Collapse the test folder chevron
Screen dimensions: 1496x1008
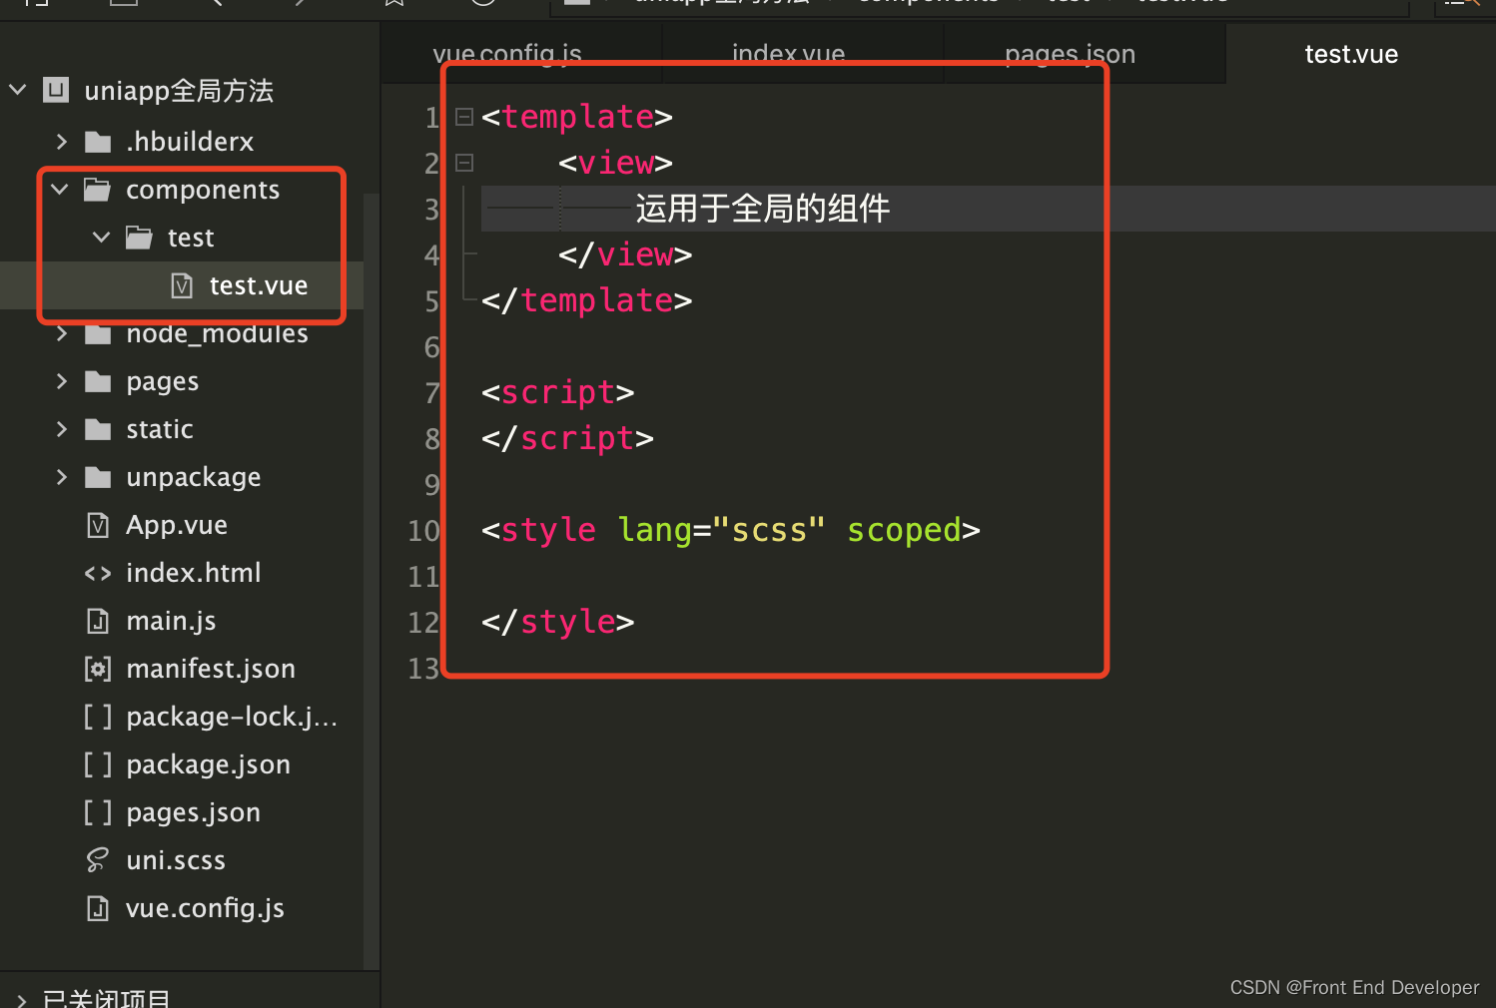coord(102,237)
